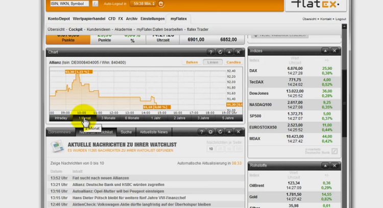The image size is (383, 208).
Task: Select the Gold commodity row
Action: coord(294,197)
